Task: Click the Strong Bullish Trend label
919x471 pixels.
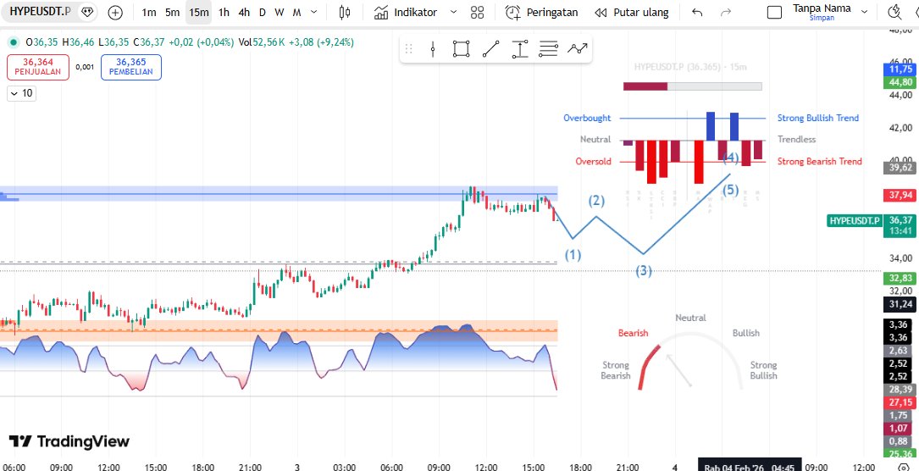Action: click(818, 118)
